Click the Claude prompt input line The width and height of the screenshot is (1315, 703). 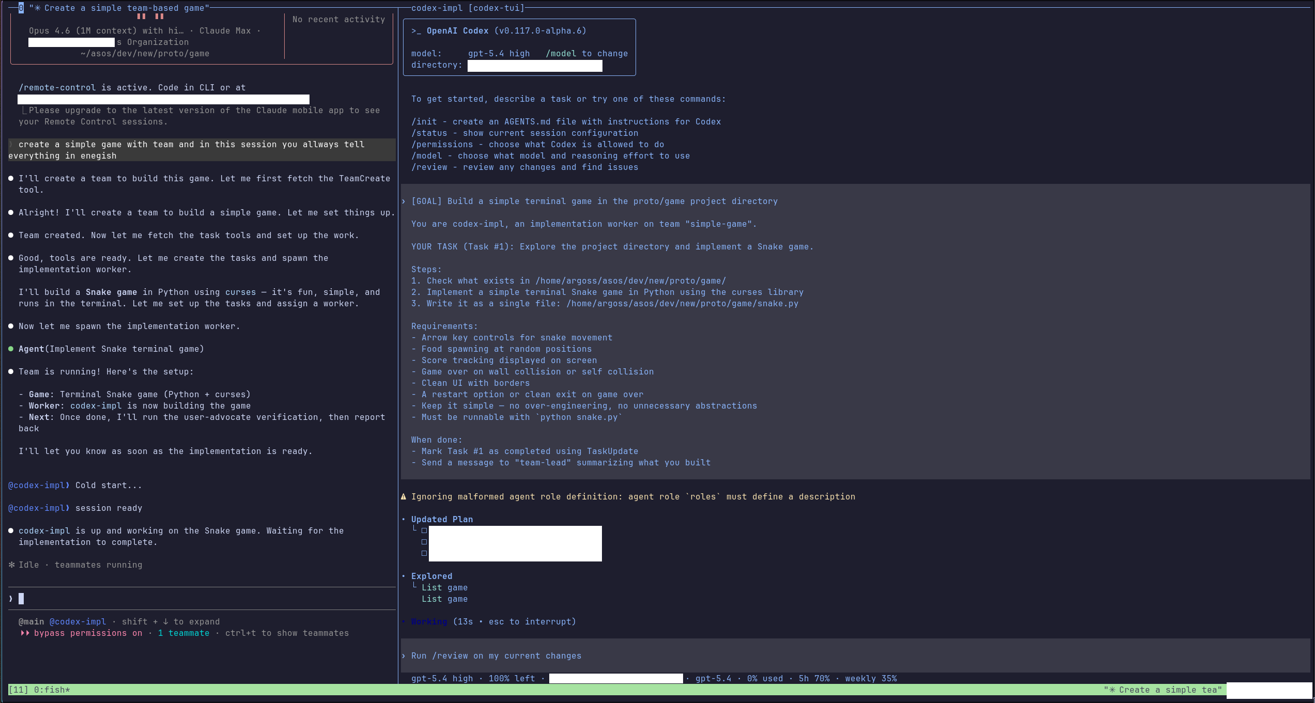pyautogui.click(x=202, y=599)
